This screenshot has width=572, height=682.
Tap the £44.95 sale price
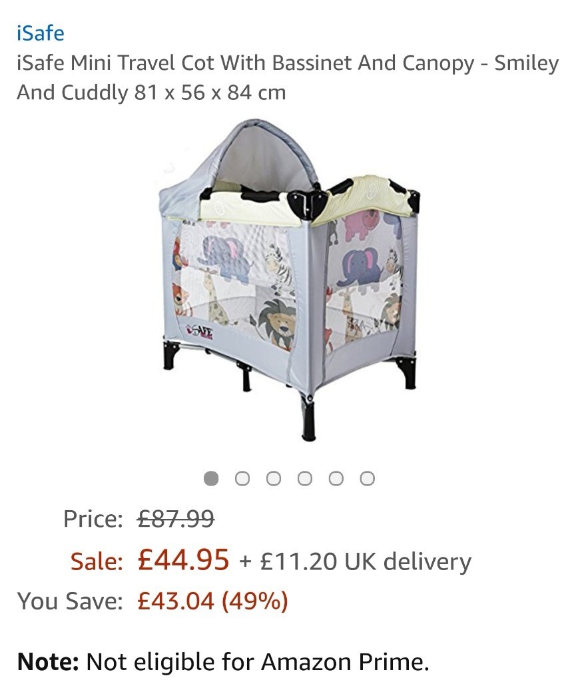pos(183,559)
